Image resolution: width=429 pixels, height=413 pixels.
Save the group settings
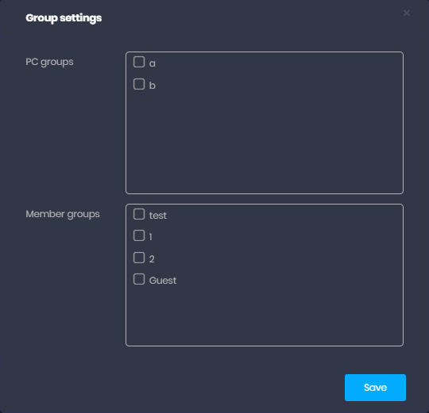375,388
